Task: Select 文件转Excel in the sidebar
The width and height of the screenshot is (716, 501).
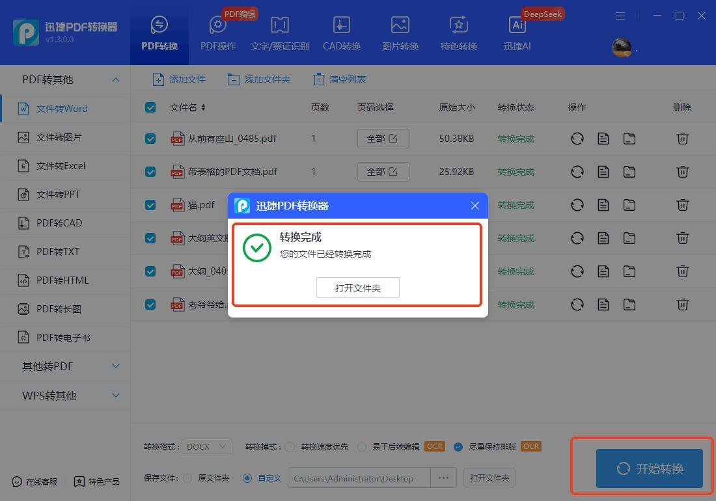Action: coord(61,166)
